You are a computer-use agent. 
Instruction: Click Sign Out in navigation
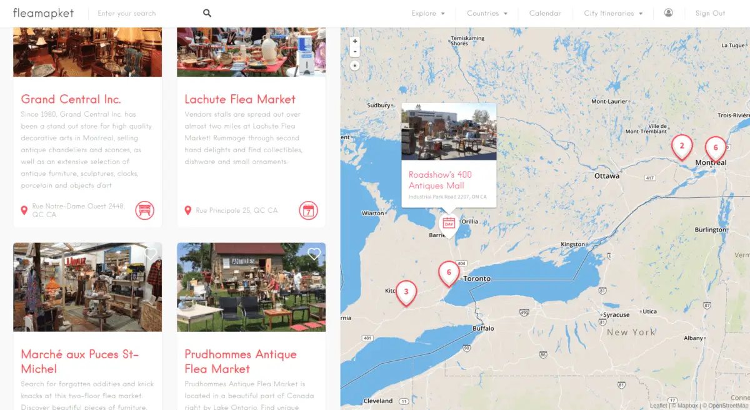coord(710,13)
